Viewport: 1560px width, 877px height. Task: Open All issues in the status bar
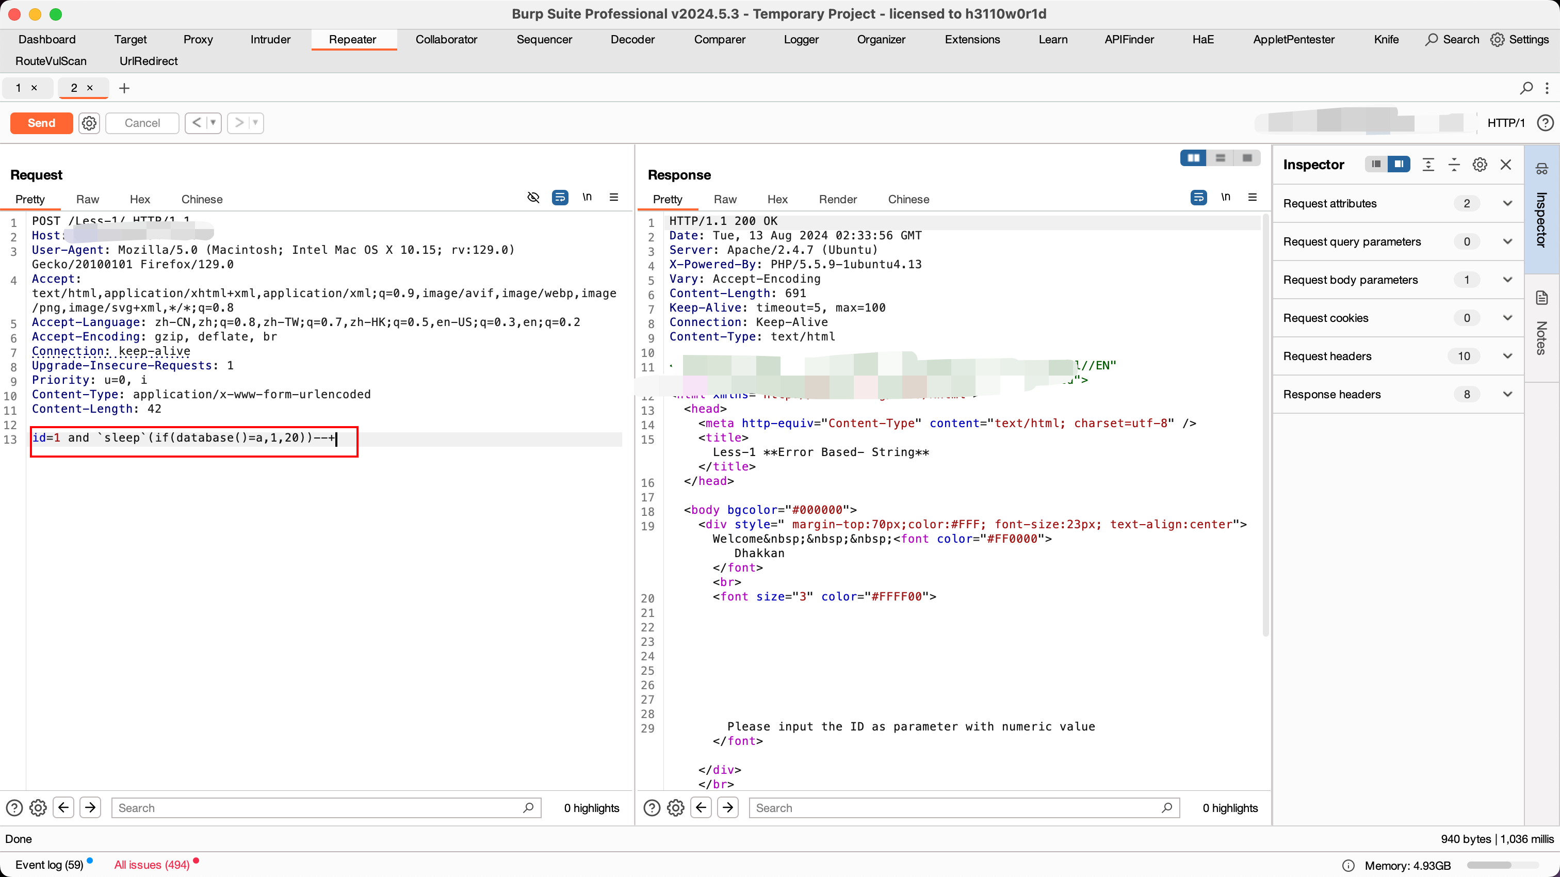[x=151, y=865]
